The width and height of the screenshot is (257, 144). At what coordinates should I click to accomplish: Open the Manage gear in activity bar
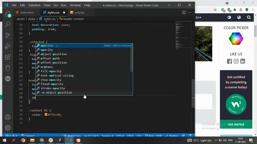tap(8, 128)
